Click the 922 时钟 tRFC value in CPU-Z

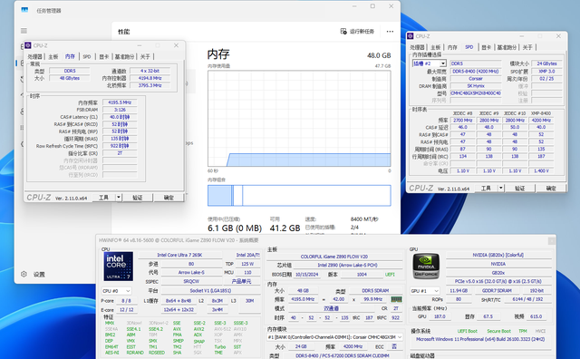click(x=120, y=146)
